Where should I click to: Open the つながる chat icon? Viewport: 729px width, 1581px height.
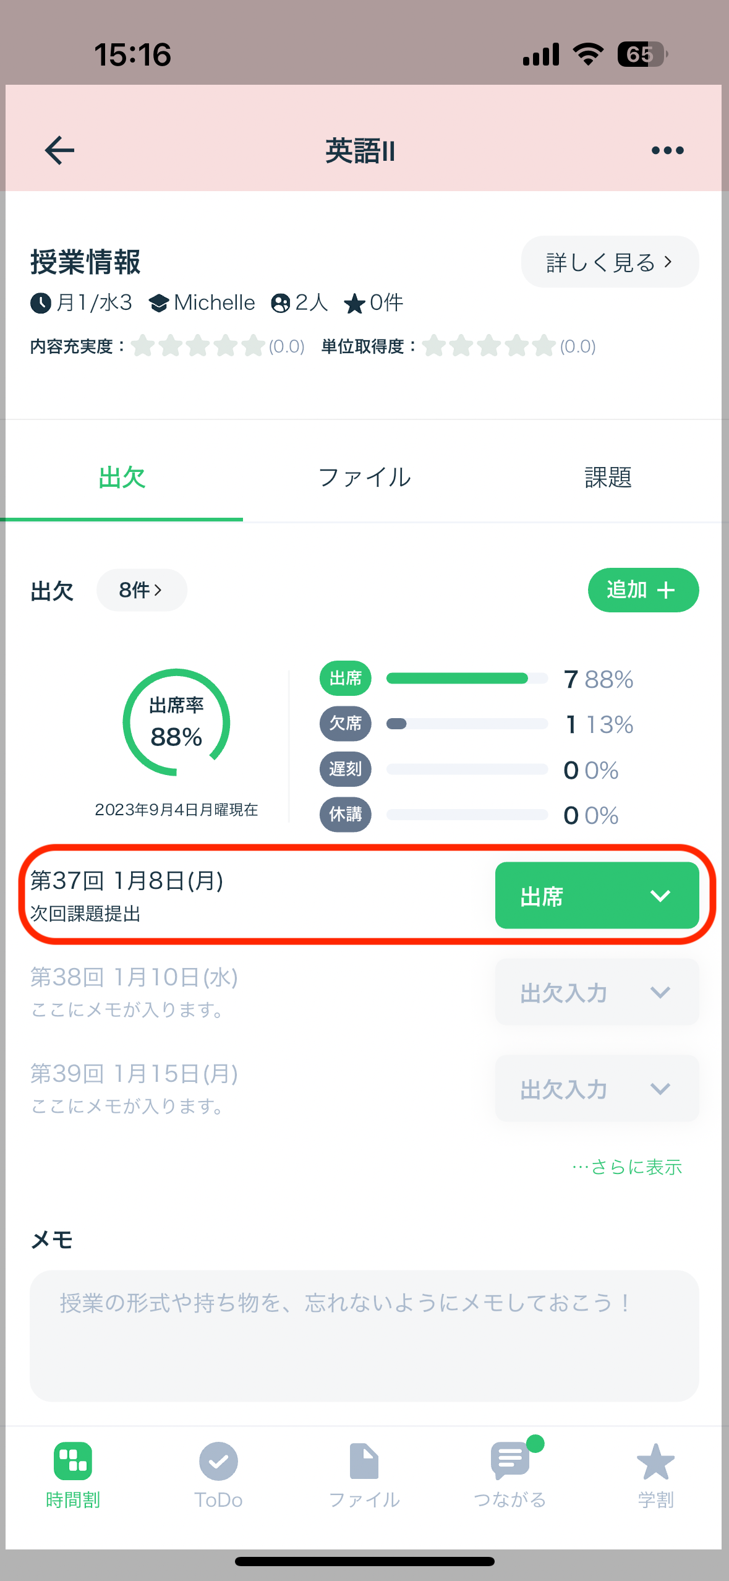(x=511, y=1460)
